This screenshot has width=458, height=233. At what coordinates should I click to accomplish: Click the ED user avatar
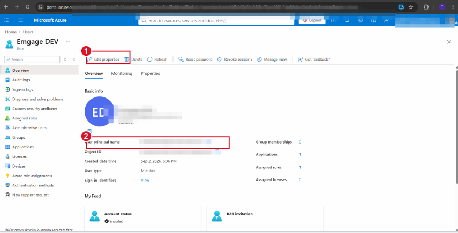coord(99,111)
